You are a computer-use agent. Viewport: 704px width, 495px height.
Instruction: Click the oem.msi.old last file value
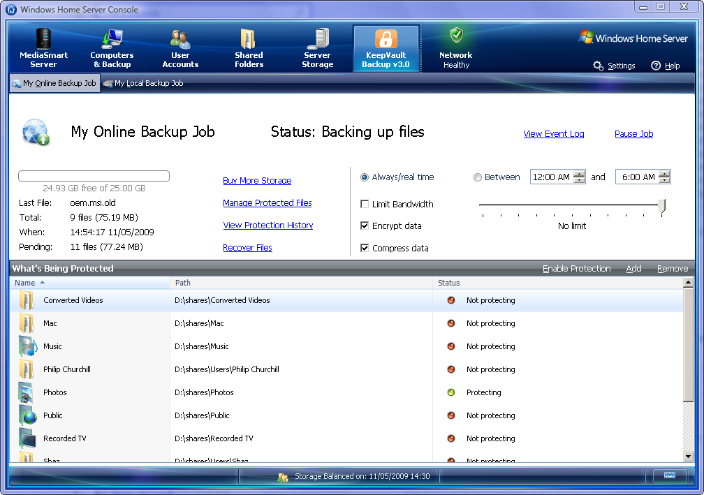[x=92, y=203]
